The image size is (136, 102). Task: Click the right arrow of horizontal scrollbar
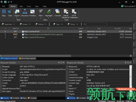pyautogui.click(x=131, y=56)
